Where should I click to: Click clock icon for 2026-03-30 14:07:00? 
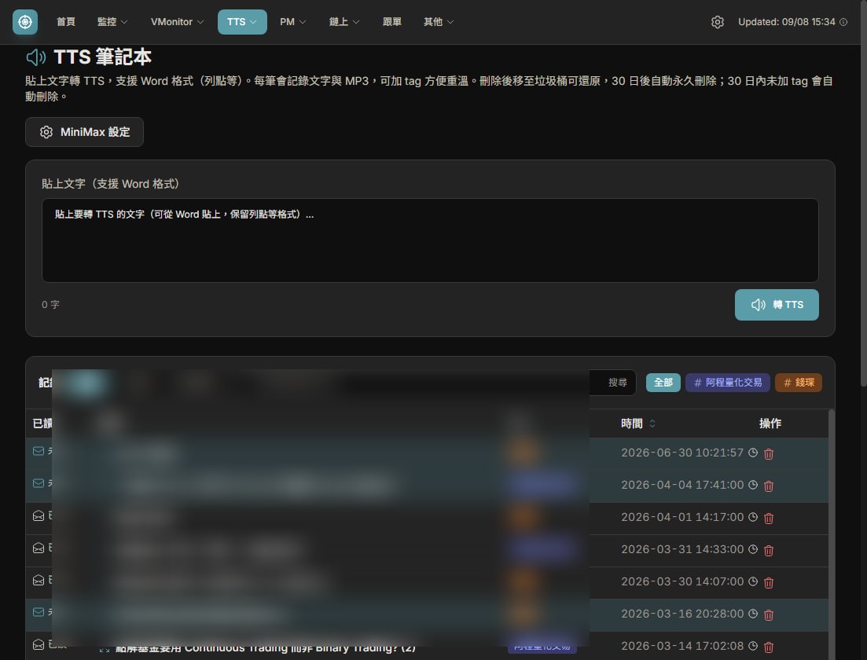point(752,581)
